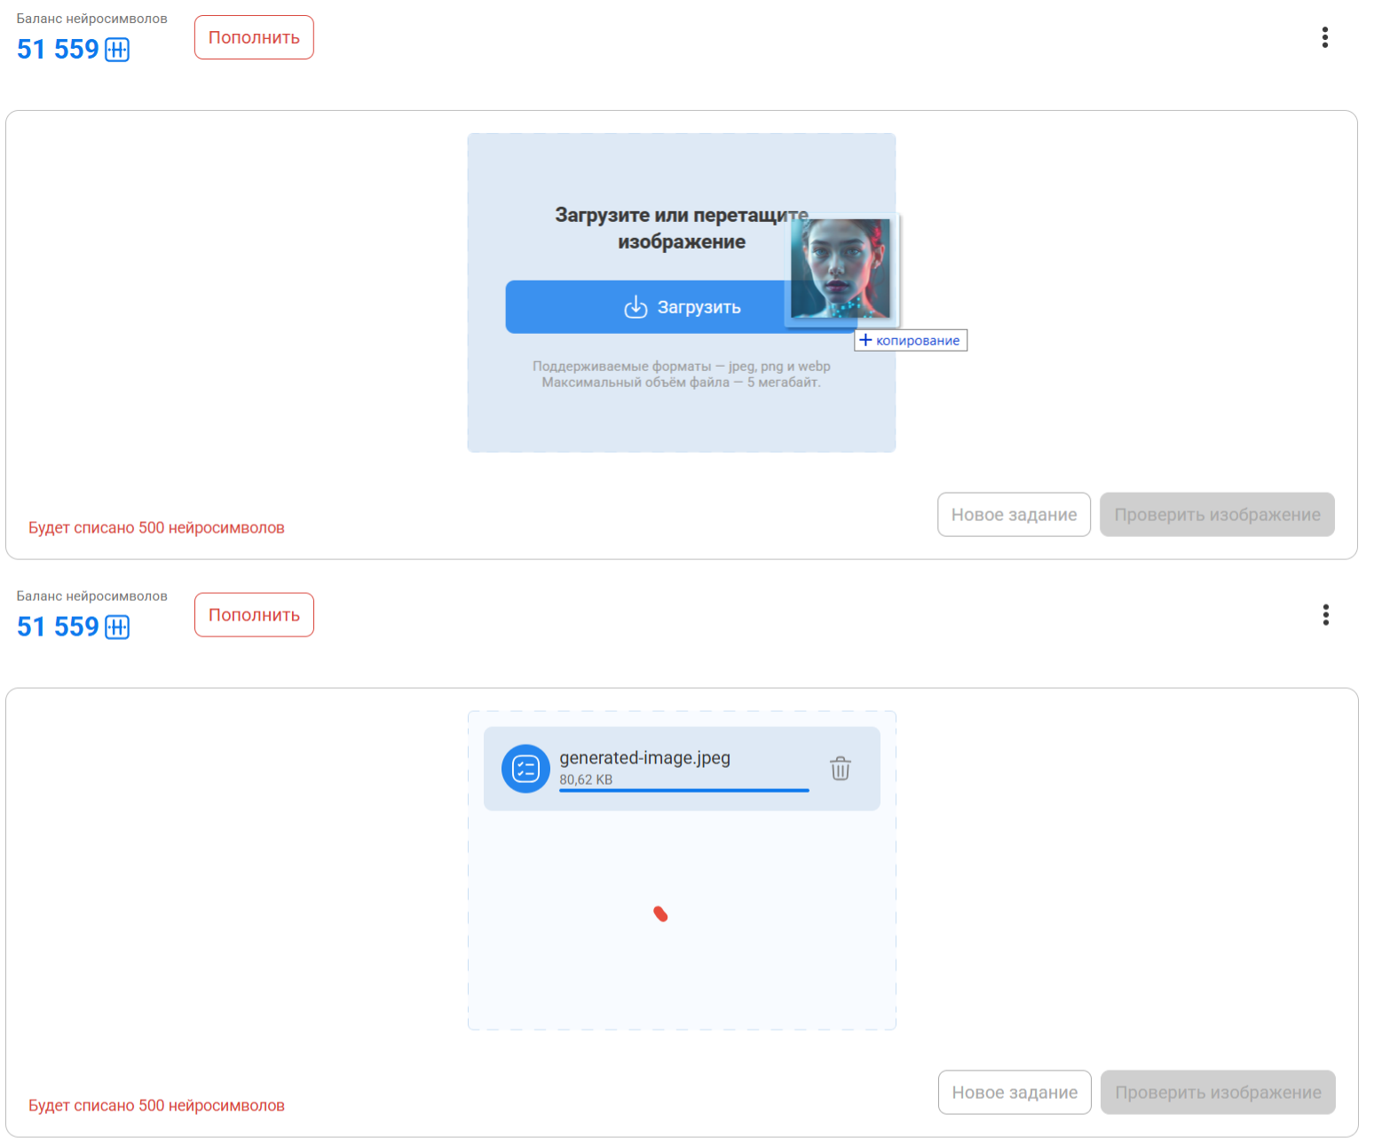This screenshot has width=1374, height=1145.
Task: Click the download arrow icon inside Загрузить
Action: (636, 307)
